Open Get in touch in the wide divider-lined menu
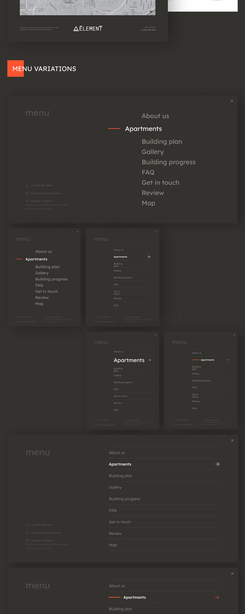The width and height of the screenshot is (245, 614). point(120,522)
